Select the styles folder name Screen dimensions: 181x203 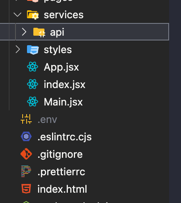[58, 50]
